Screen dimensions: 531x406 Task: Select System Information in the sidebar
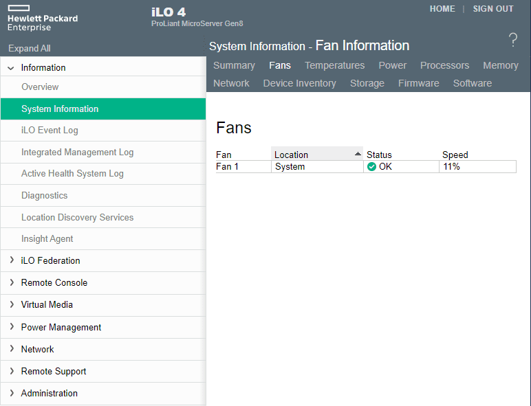pyautogui.click(x=103, y=109)
